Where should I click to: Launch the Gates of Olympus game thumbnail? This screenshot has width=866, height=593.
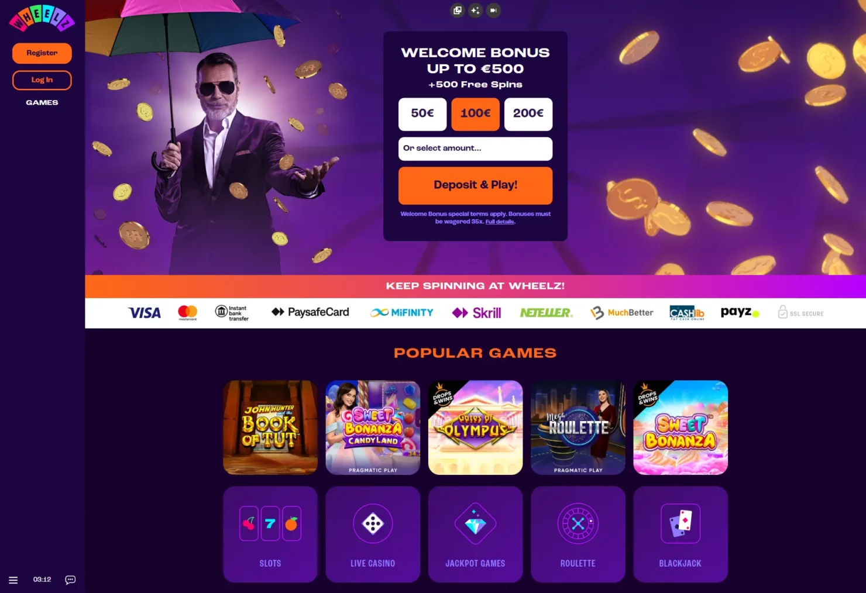475,427
